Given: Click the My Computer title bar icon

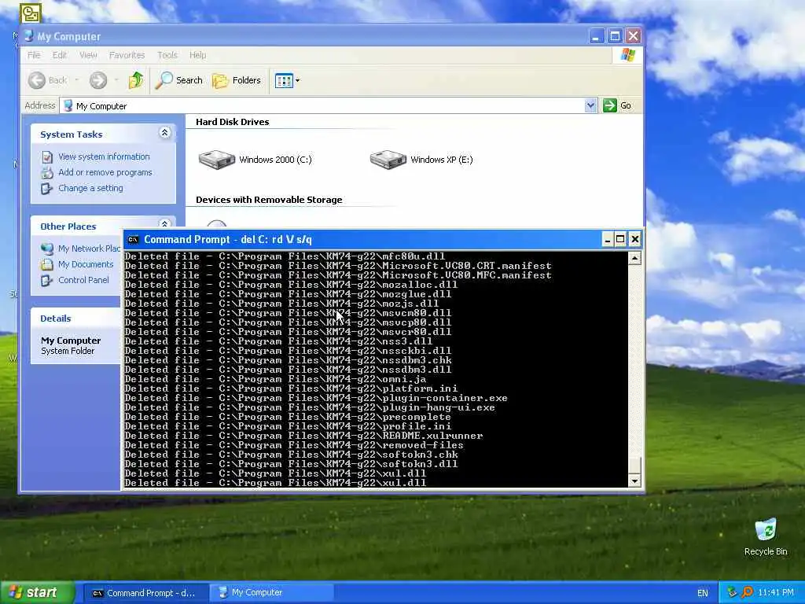Looking at the screenshot, I should coord(29,36).
